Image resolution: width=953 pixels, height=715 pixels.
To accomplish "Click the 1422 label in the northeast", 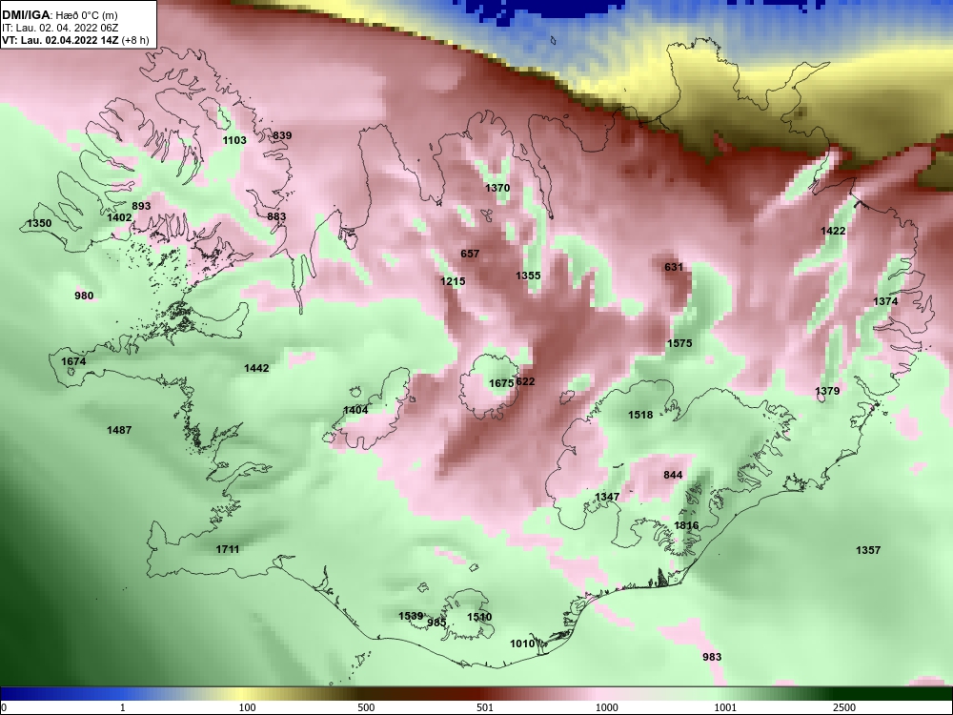I will (x=833, y=231).
